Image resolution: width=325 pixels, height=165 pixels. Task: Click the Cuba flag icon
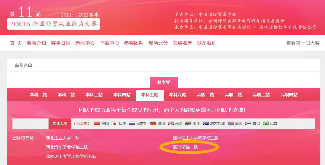(x=248, y=123)
